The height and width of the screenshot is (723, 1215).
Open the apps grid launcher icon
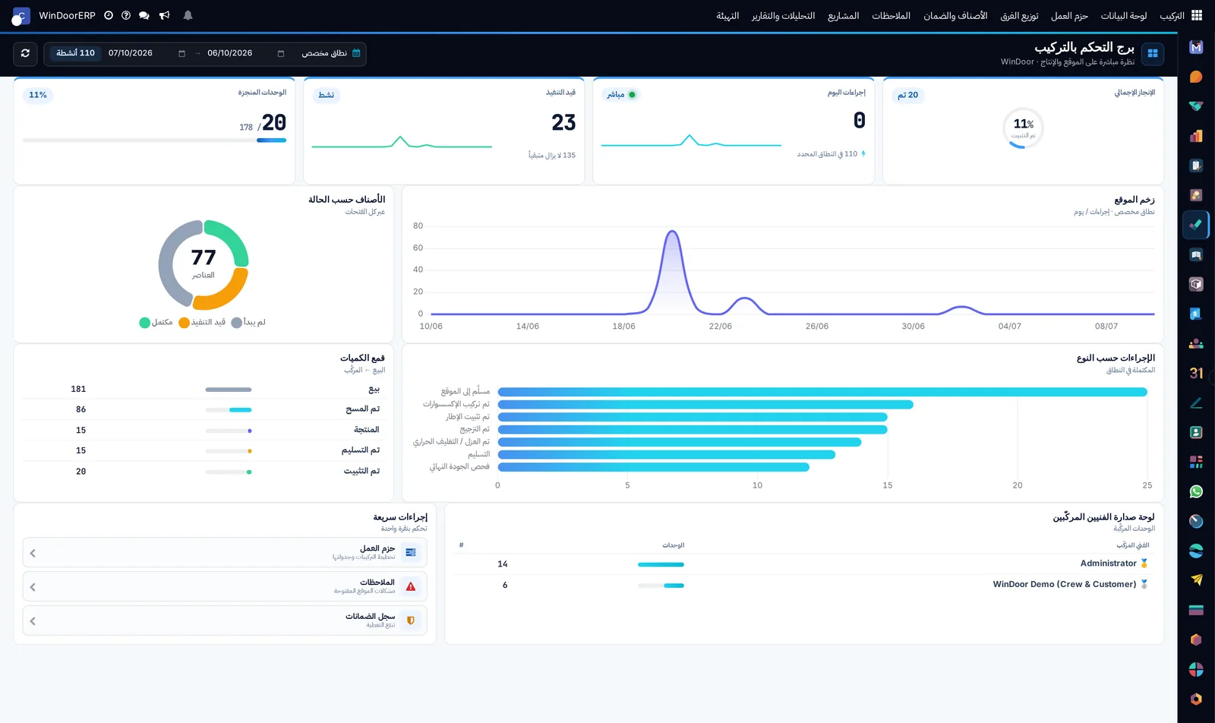1197,15
